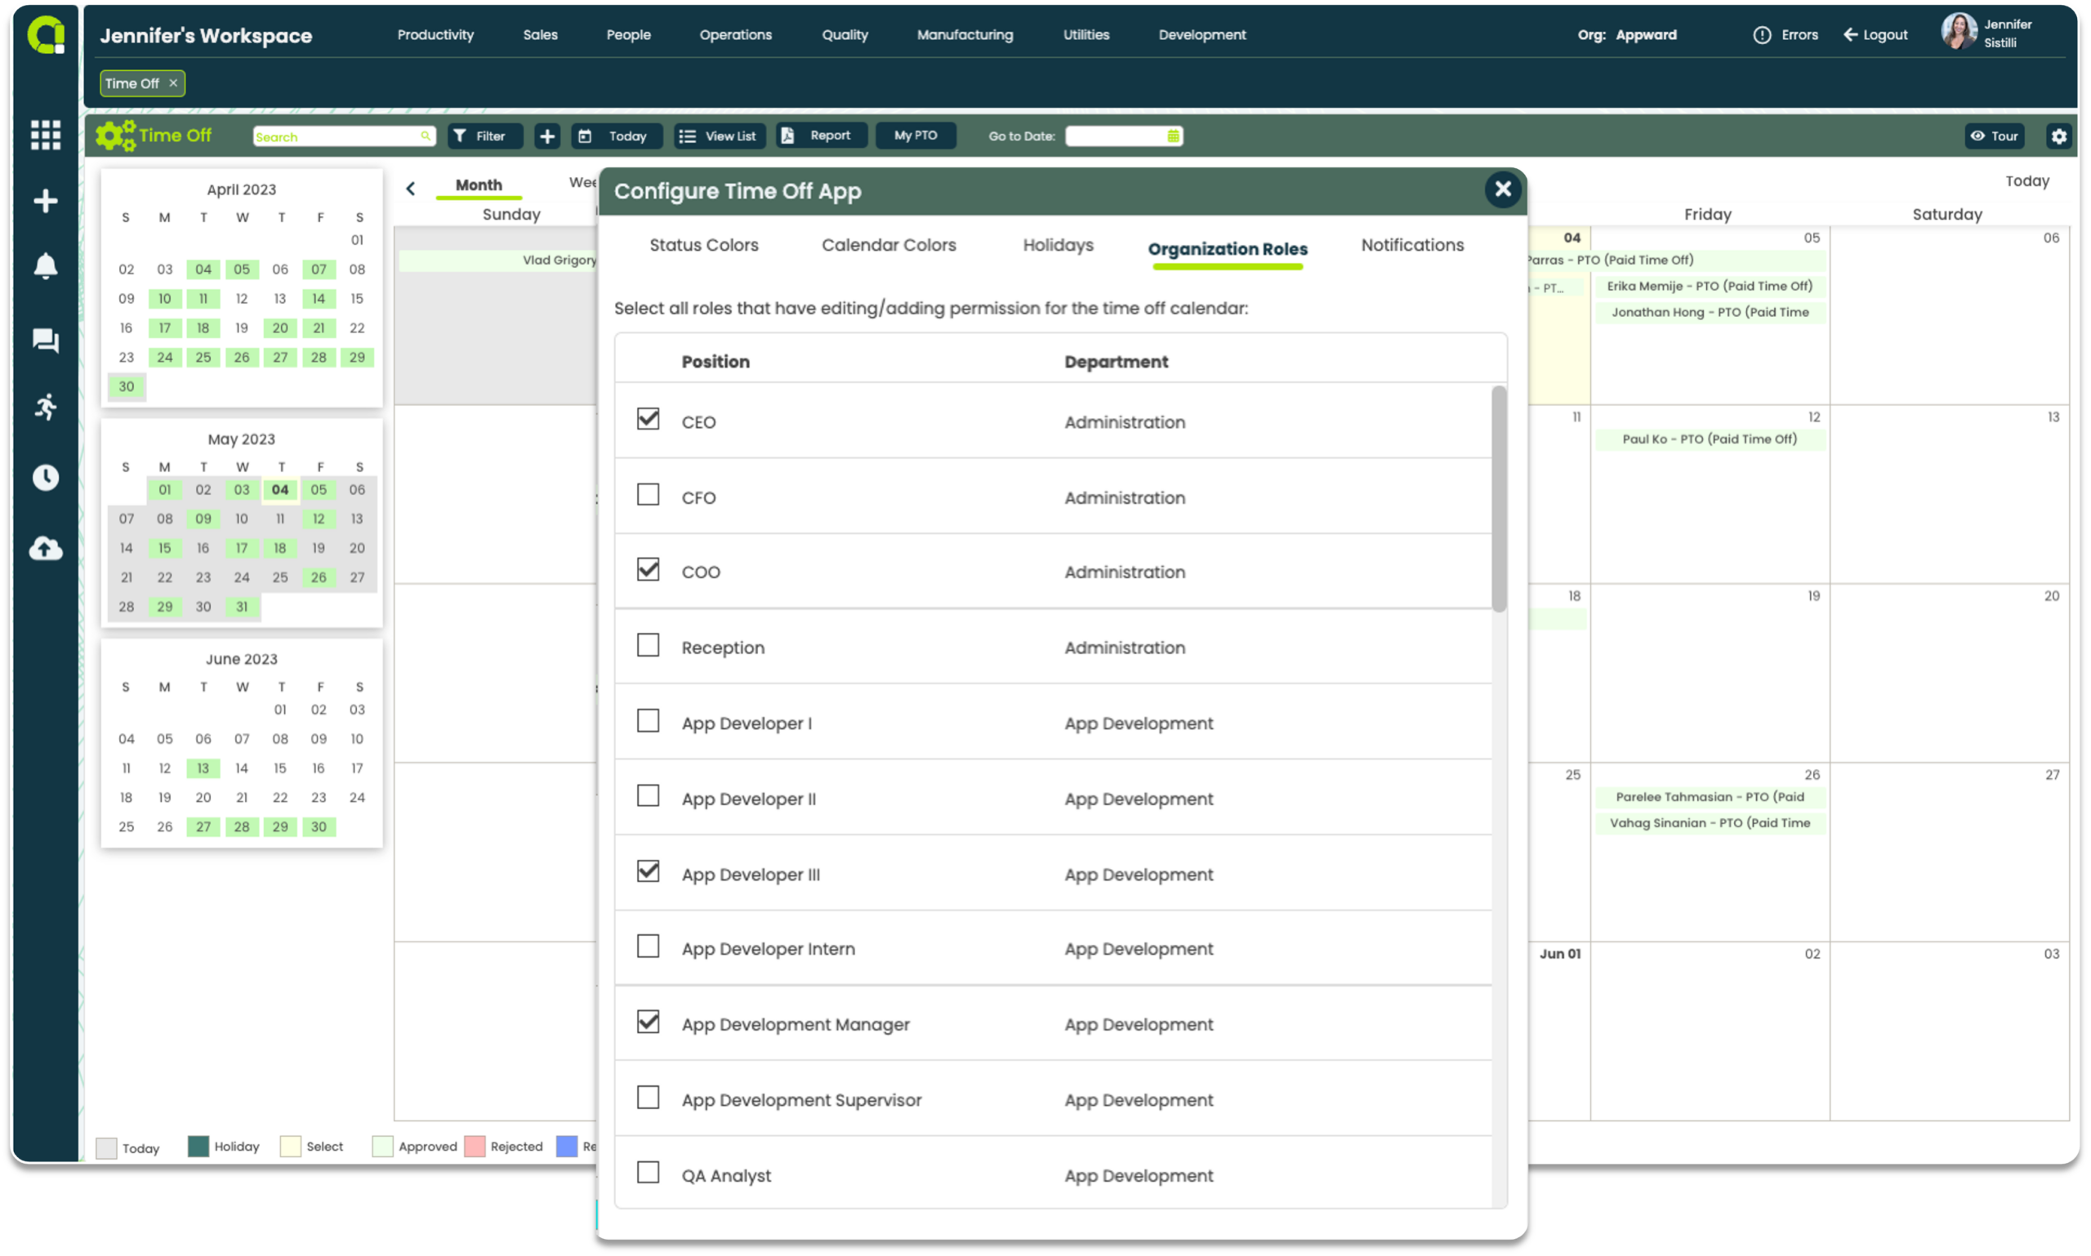Log out of the workspace
Screen dimensions: 2091x1256
[x=1875, y=34]
